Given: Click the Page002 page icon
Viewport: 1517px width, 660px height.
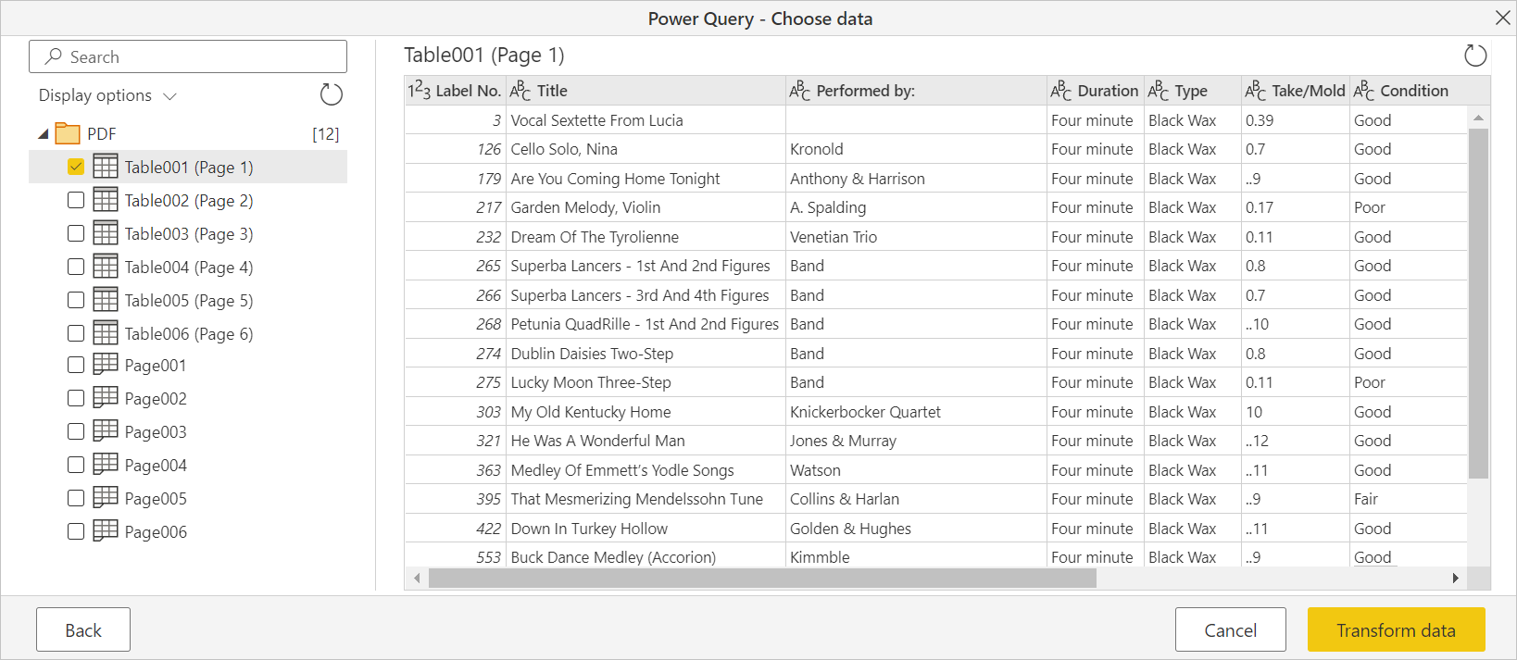Looking at the screenshot, I should pyautogui.click(x=106, y=397).
